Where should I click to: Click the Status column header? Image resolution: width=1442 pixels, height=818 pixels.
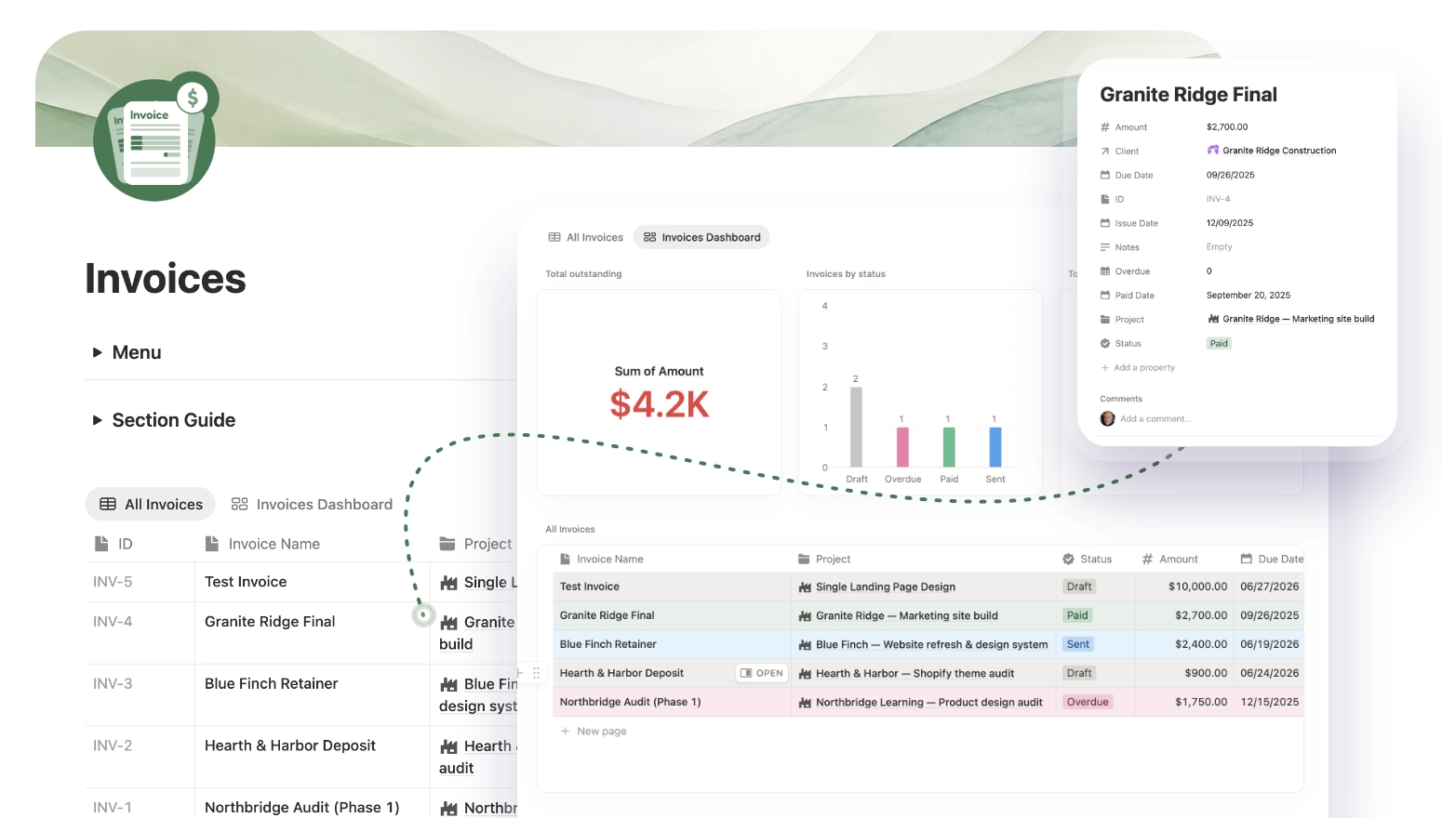coord(1088,559)
